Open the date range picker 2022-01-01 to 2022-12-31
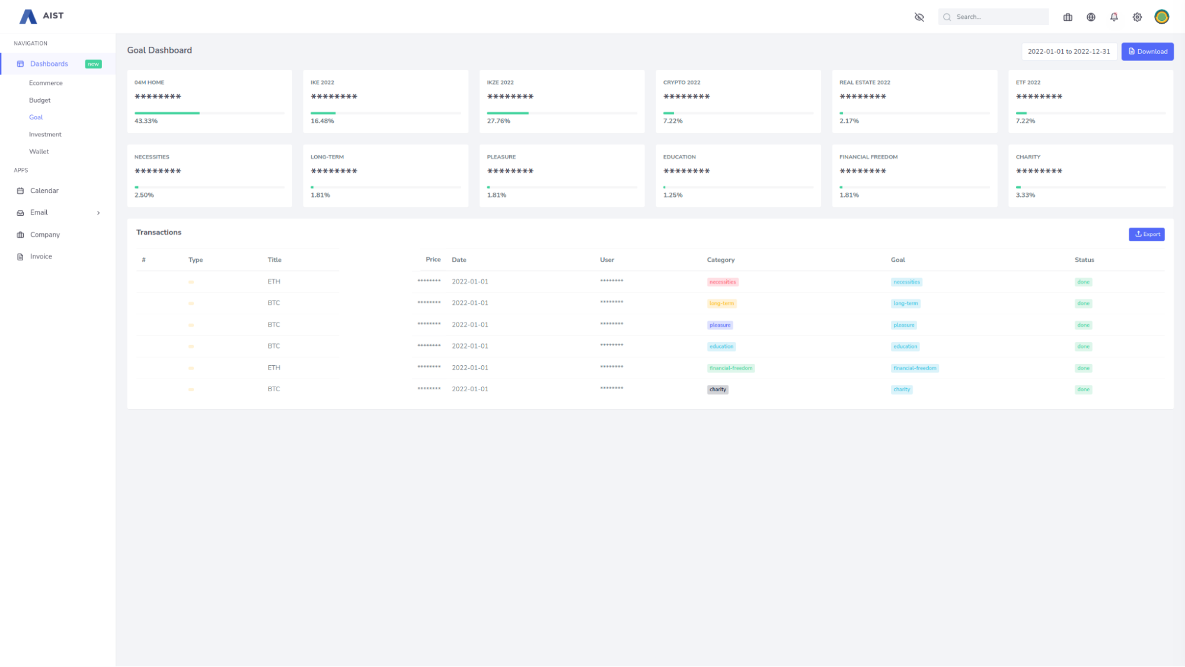This screenshot has height=667, width=1185. tap(1069, 52)
